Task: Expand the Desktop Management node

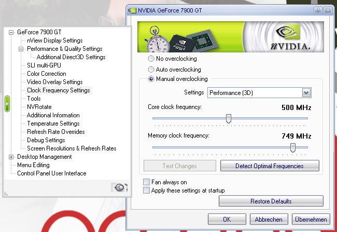Action: click(x=11, y=157)
